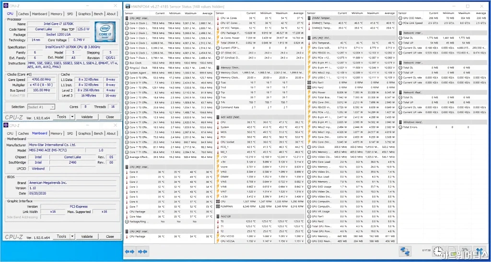Click the Multiplier x 47.0 value field
This screenshot has height=262, width=491.
[41, 85]
